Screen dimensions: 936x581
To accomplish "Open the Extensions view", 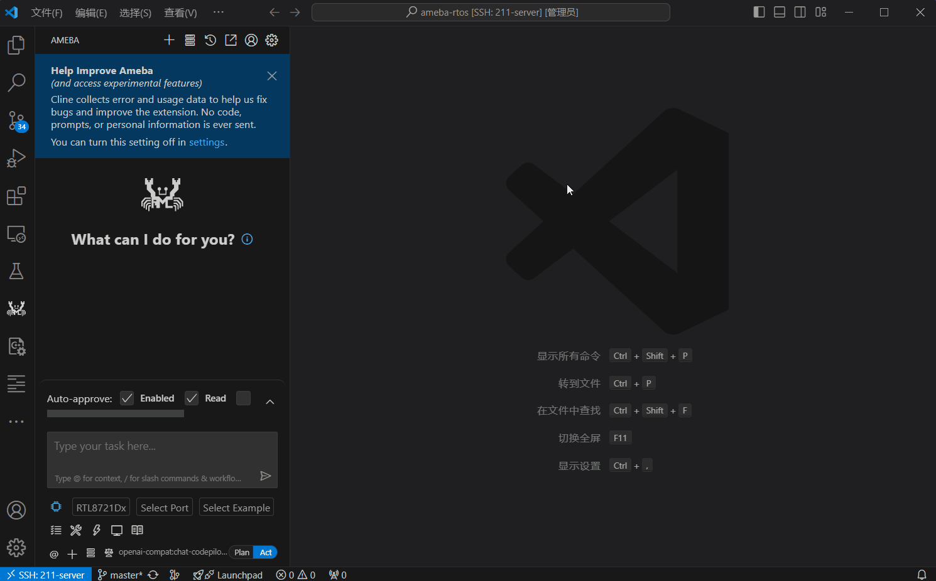I will tap(16, 196).
